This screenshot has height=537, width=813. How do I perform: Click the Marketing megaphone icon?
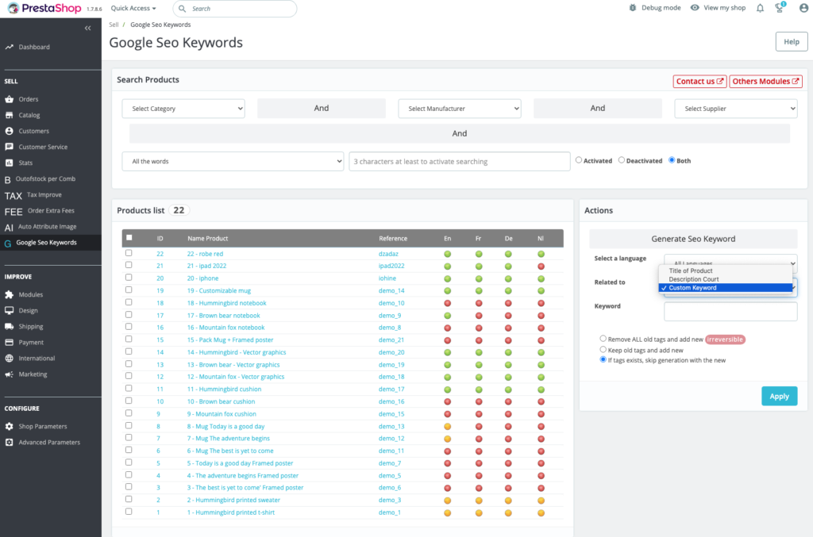click(x=9, y=374)
